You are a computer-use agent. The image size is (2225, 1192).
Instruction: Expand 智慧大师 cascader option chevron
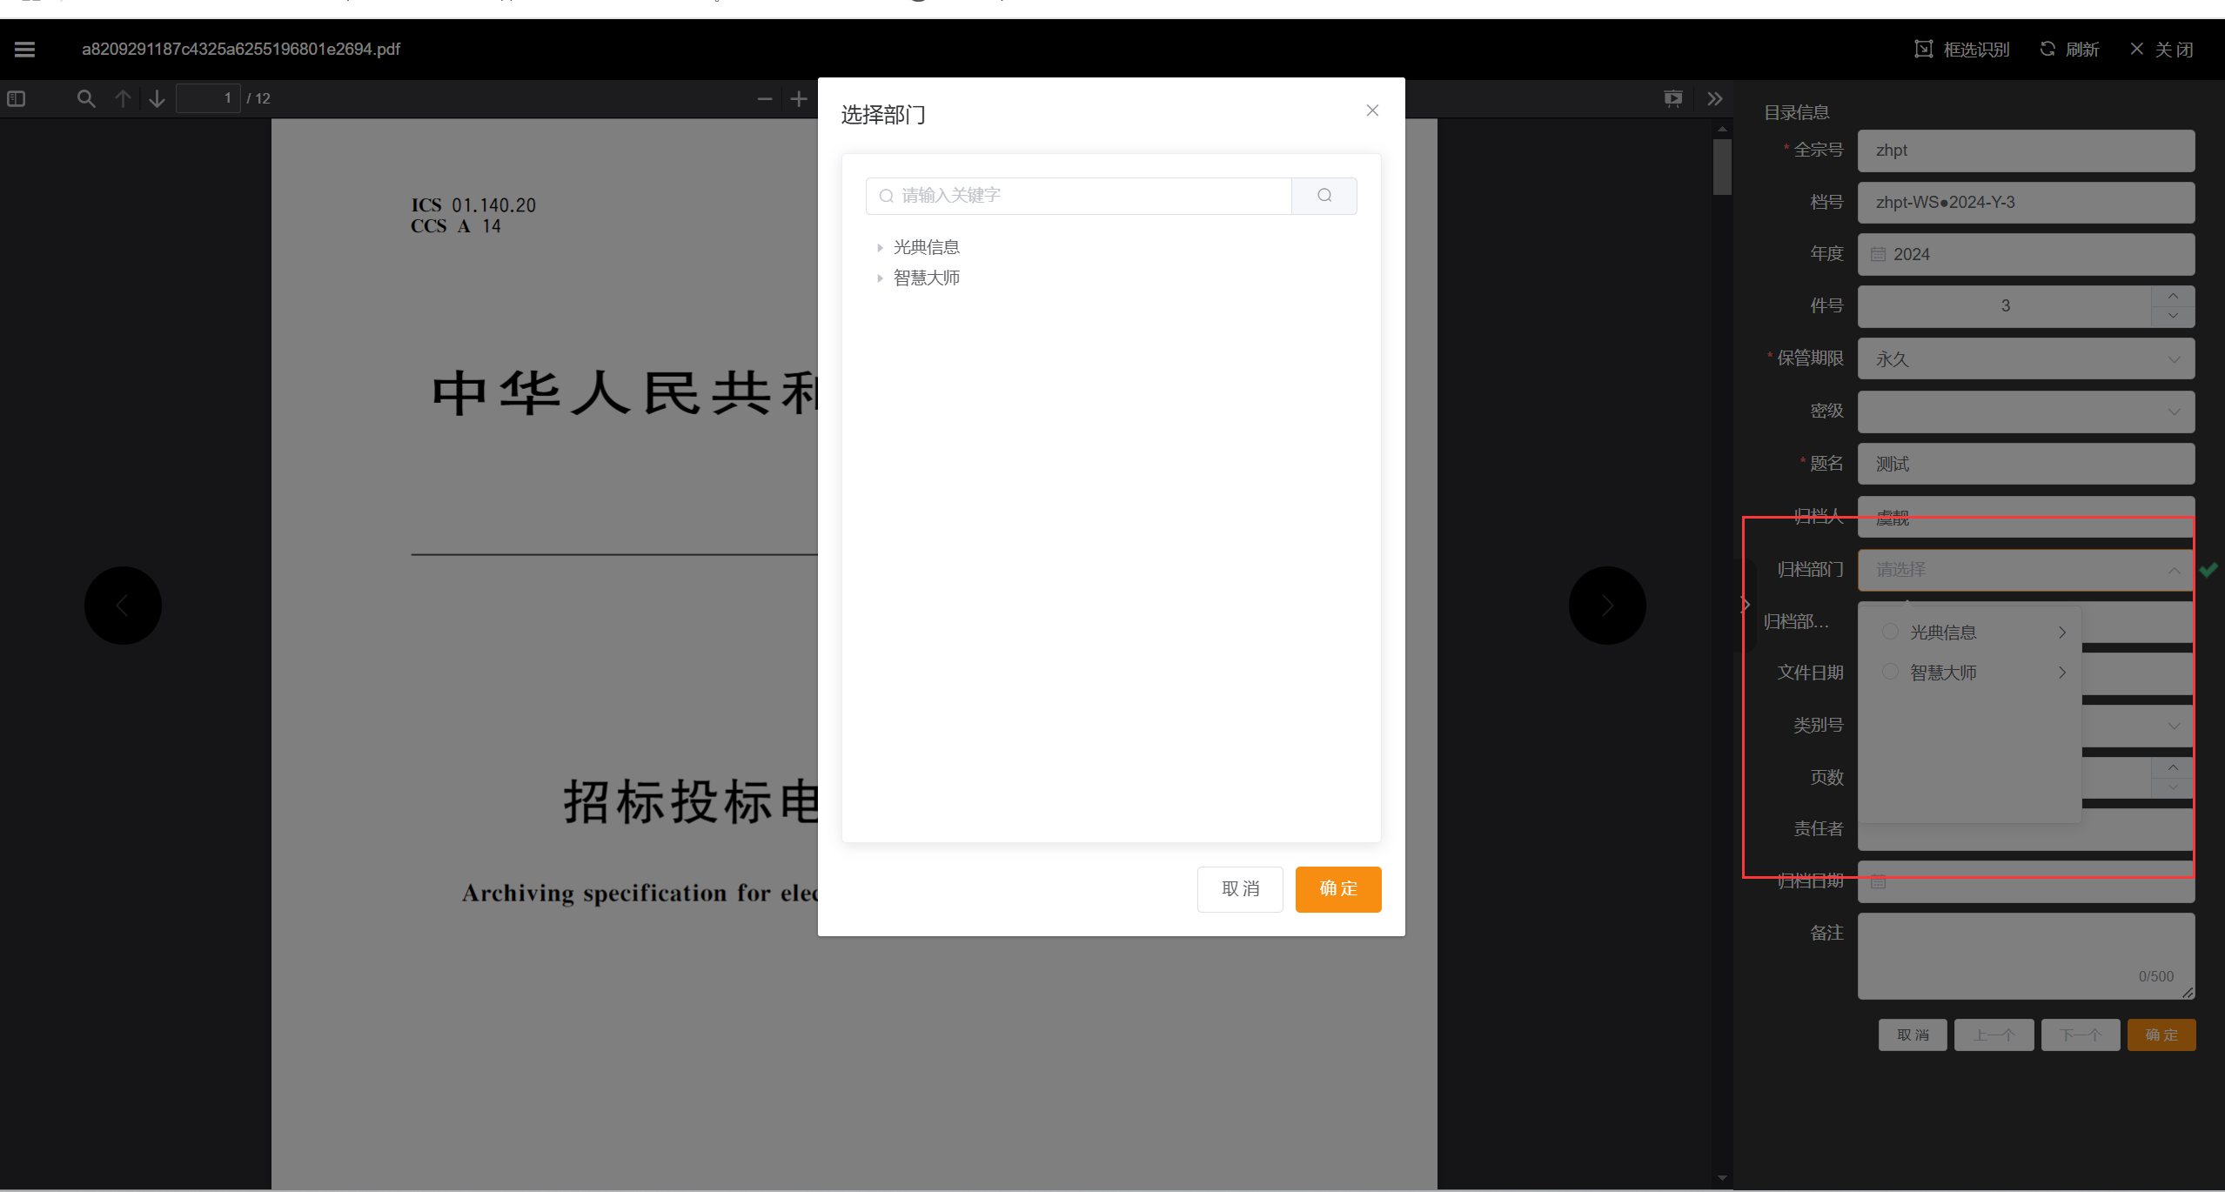(2061, 673)
